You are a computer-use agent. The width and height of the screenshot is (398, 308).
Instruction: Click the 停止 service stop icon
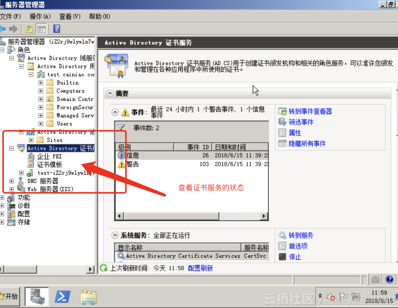point(282,257)
